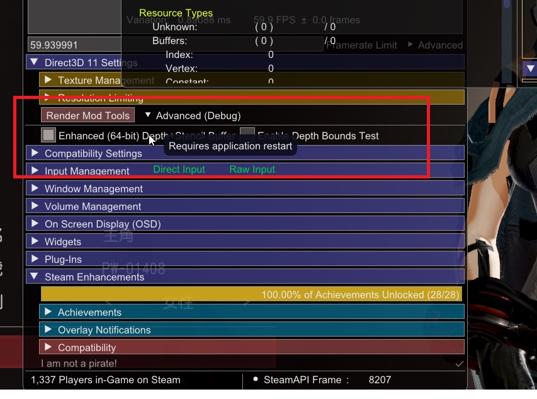Screen dimensions: 537x399
Task: Click the Achievements Unlocked progress bar
Action: pos(252,294)
